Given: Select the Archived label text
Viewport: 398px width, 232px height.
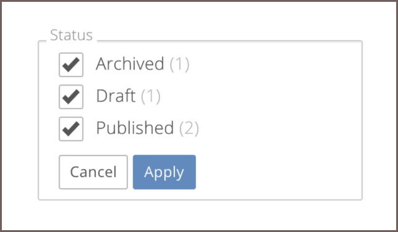Looking at the screenshot, I should click(x=130, y=64).
